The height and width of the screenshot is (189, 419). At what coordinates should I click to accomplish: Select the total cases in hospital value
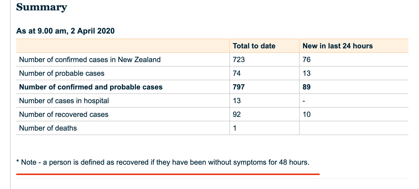pyautogui.click(x=237, y=101)
